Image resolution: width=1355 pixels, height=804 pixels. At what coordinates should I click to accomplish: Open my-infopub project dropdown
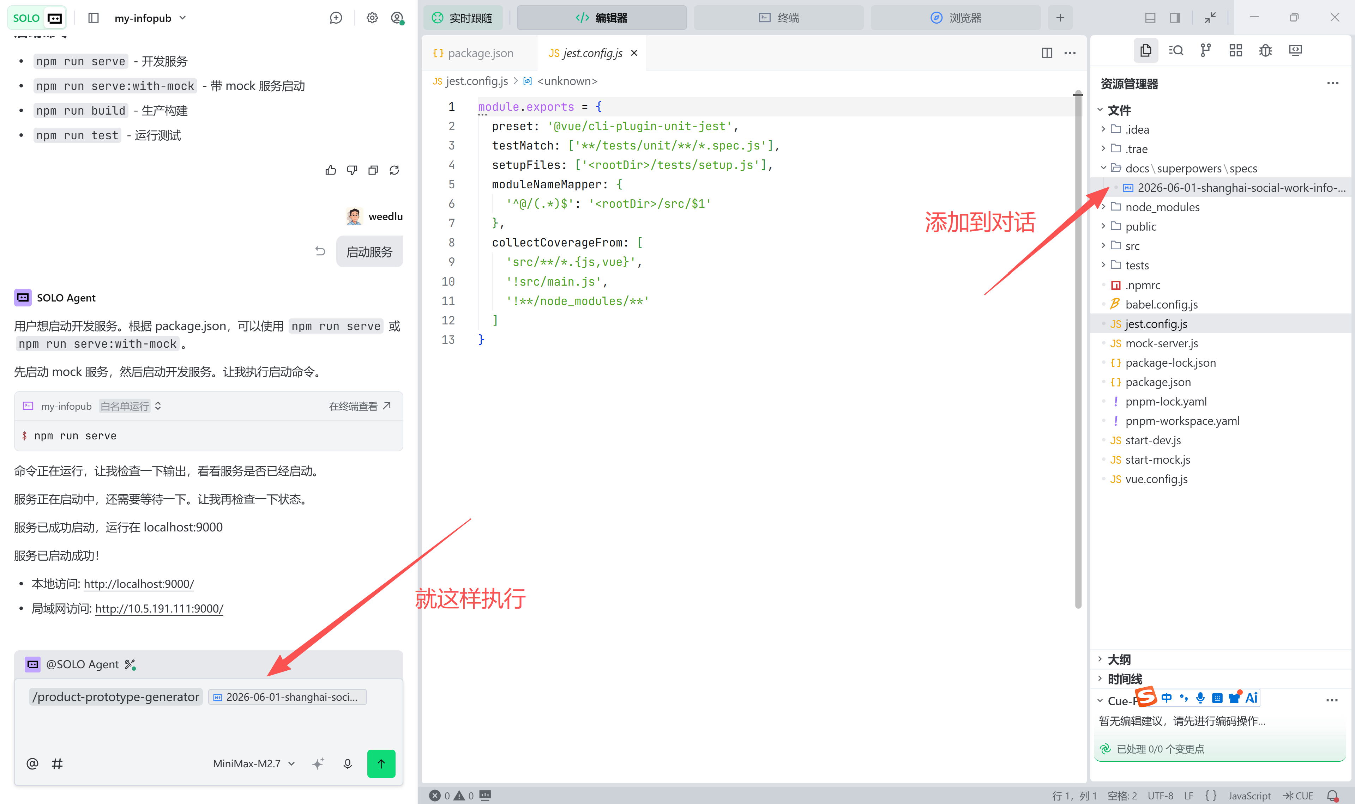(150, 18)
